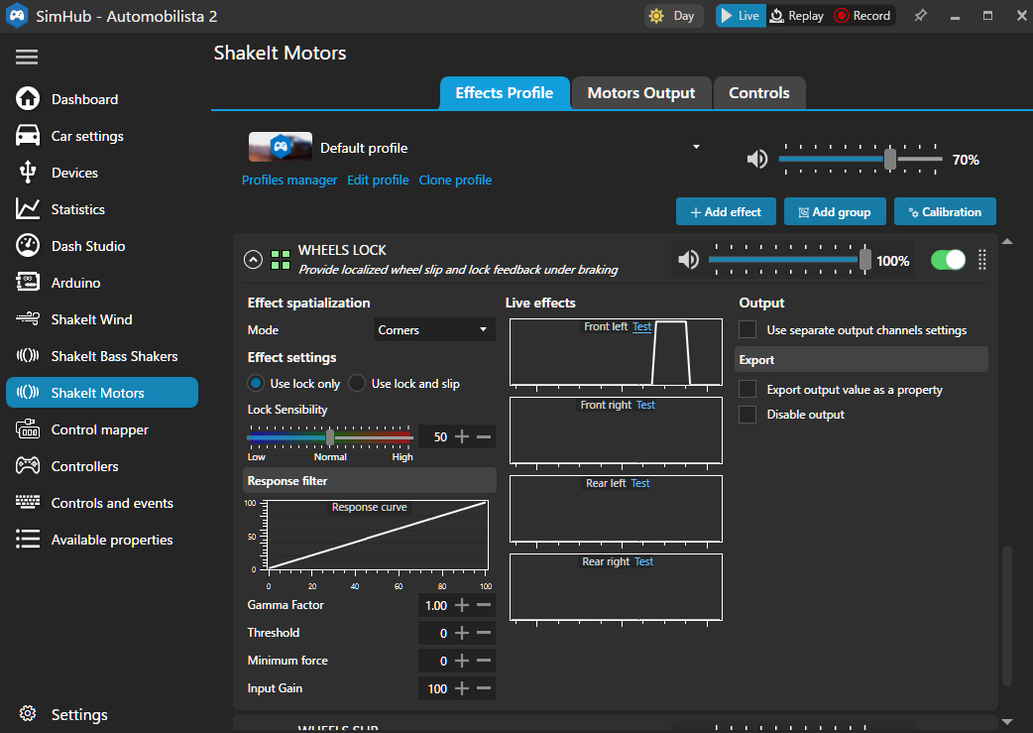Collapse the Wheels Lock effect panel
This screenshot has width=1033, height=733.
(253, 260)
